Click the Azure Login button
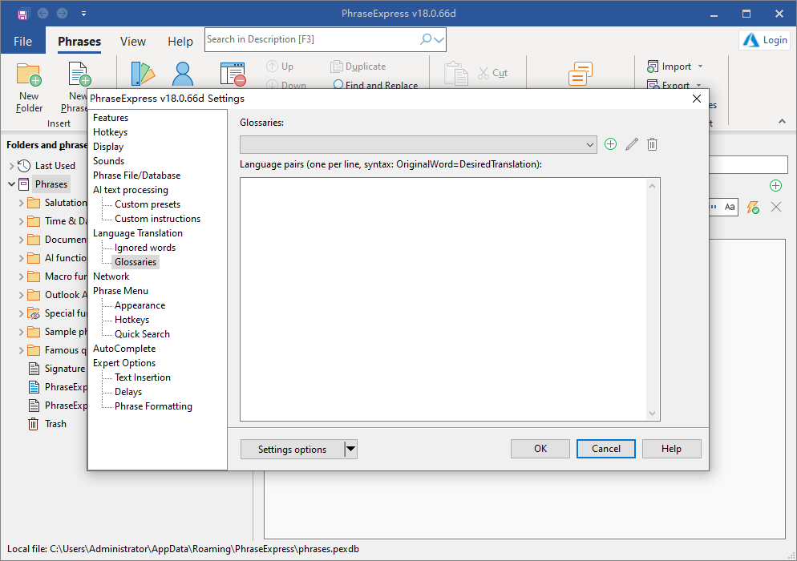Screen dimensions: 797x561 (765, 40)
